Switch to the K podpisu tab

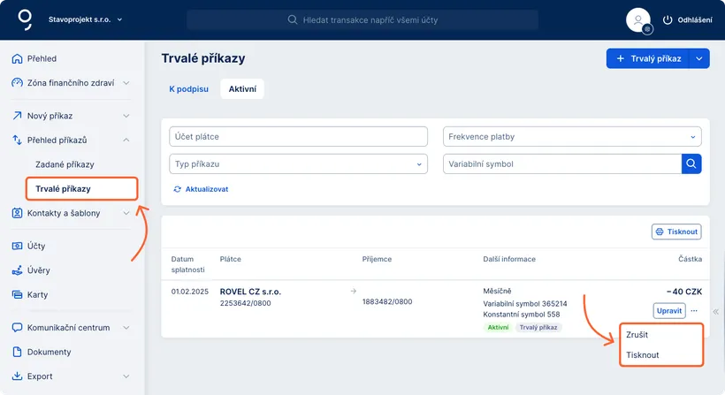point(188,88)
